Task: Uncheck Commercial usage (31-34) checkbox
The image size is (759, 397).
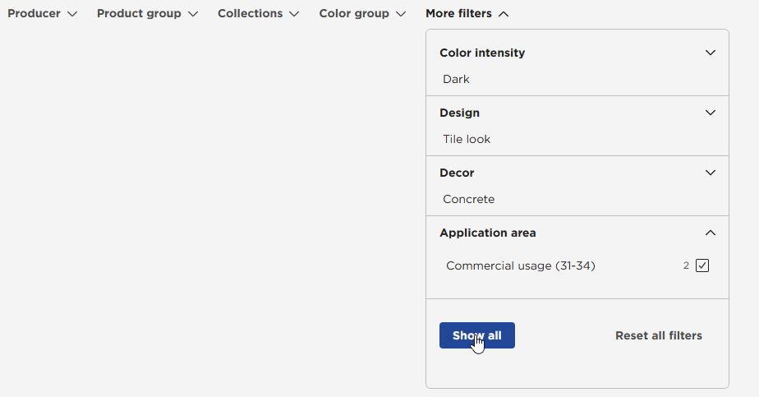Action: pos(701,265)
